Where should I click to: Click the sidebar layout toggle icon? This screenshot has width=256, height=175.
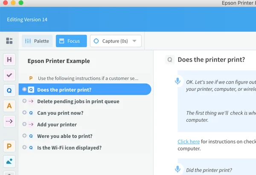[x=9, y=41]
